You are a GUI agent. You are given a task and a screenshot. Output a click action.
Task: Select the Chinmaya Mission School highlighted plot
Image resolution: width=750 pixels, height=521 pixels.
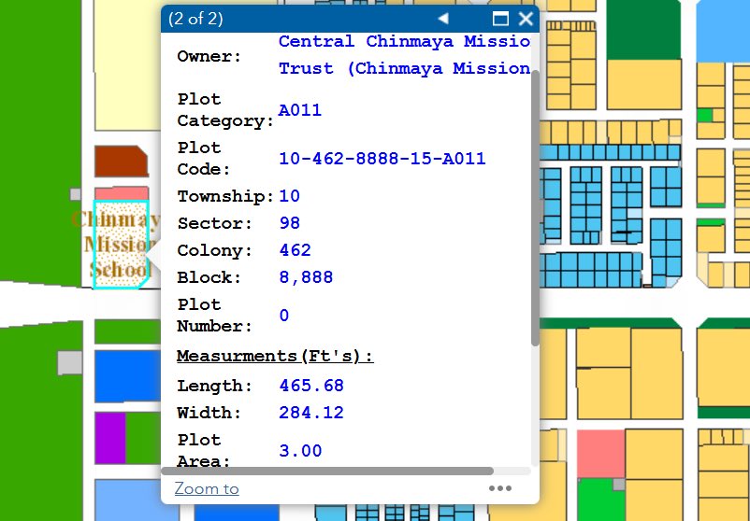coord(120,245)
